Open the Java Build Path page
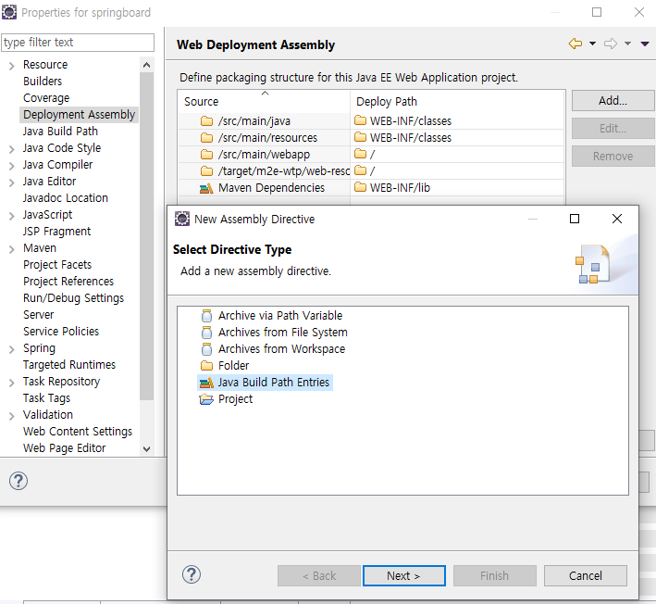656x604 pixels. 60,132
